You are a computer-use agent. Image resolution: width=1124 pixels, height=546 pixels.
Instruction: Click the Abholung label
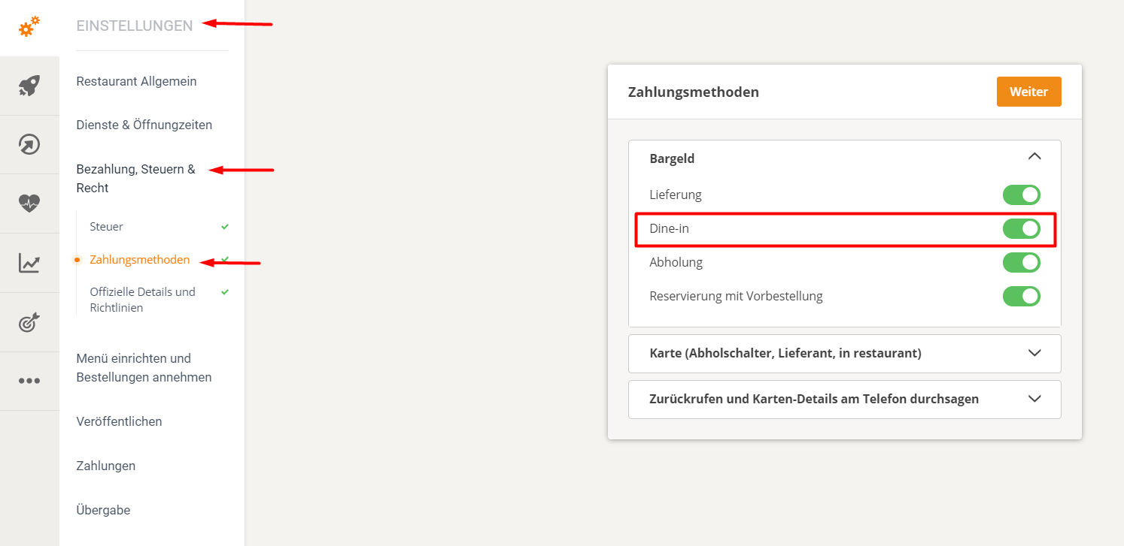[x=676, y=262]
